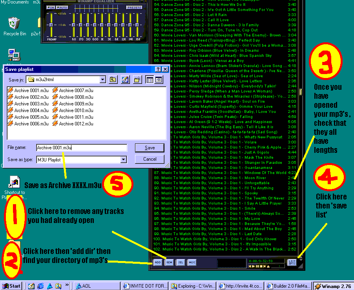Open the equalizer PRESETS menu
The width and height of the screenshot is (354, 290).
(x=134, y=7)
